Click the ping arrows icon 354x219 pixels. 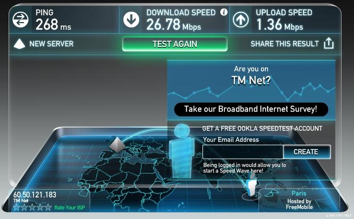tap(21, 20)
